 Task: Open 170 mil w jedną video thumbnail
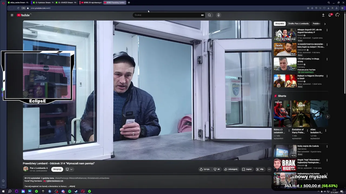(x=285, y=64)
